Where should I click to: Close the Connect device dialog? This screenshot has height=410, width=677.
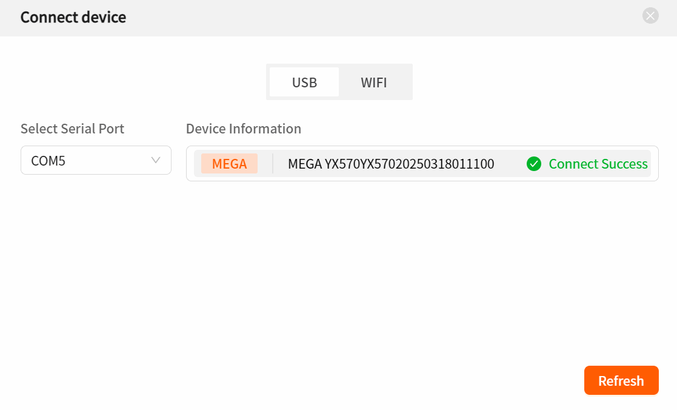point(650,16)
